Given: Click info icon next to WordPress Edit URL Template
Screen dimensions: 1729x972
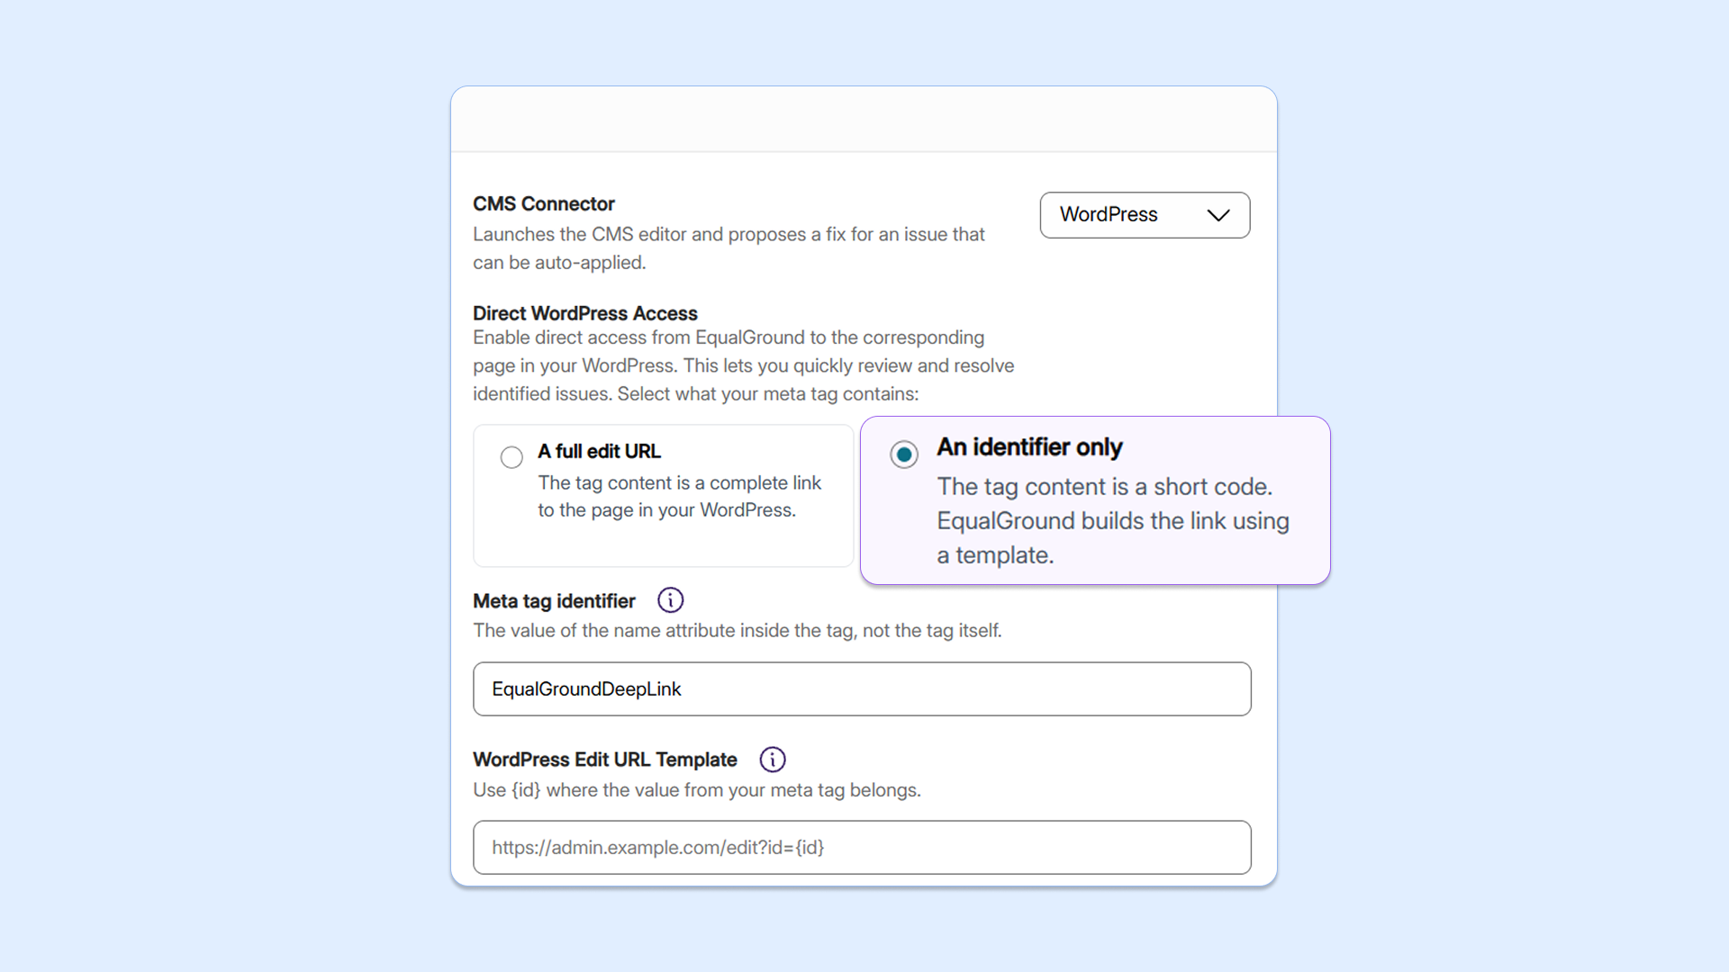Looking at the screenshot, I should click(x=772, y=760).
